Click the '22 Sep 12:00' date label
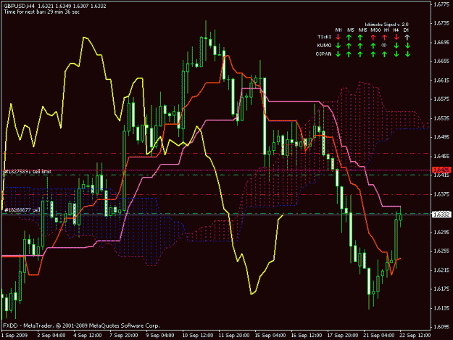453x340 pixels. click(x=415, y=336)
